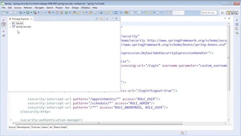
Task: Click the bottom icon in the left sidebar
Action: tap(4, 36)
